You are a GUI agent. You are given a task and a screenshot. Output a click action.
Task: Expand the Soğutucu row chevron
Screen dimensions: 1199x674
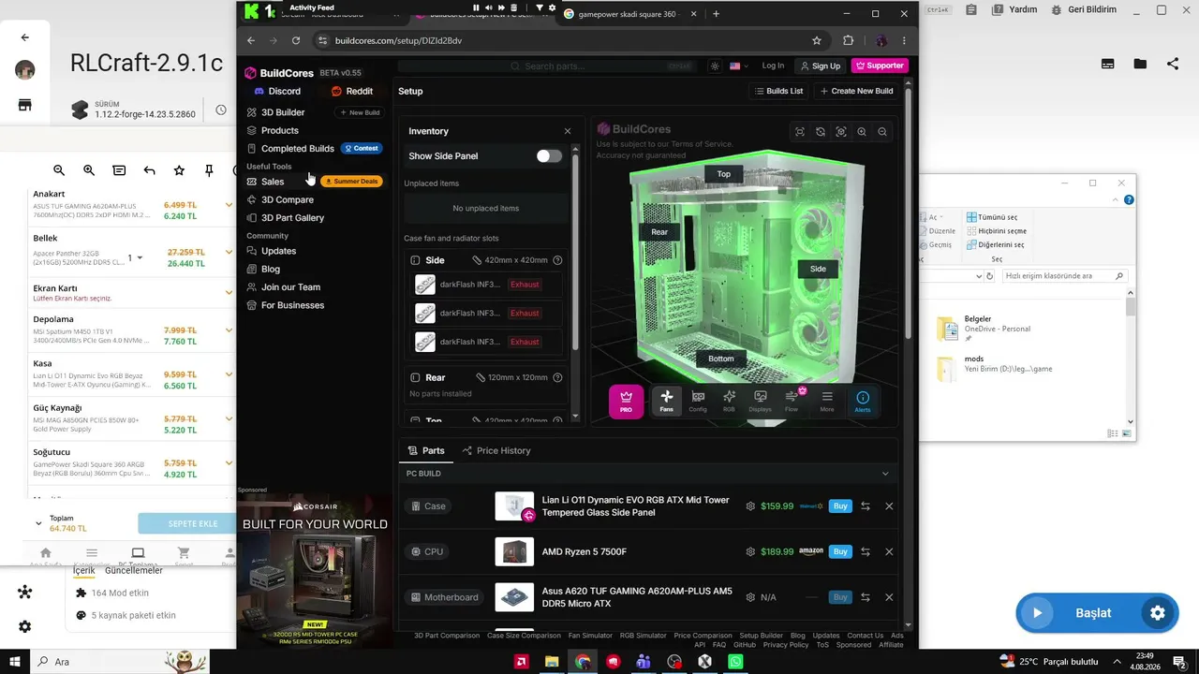point(229,463)
